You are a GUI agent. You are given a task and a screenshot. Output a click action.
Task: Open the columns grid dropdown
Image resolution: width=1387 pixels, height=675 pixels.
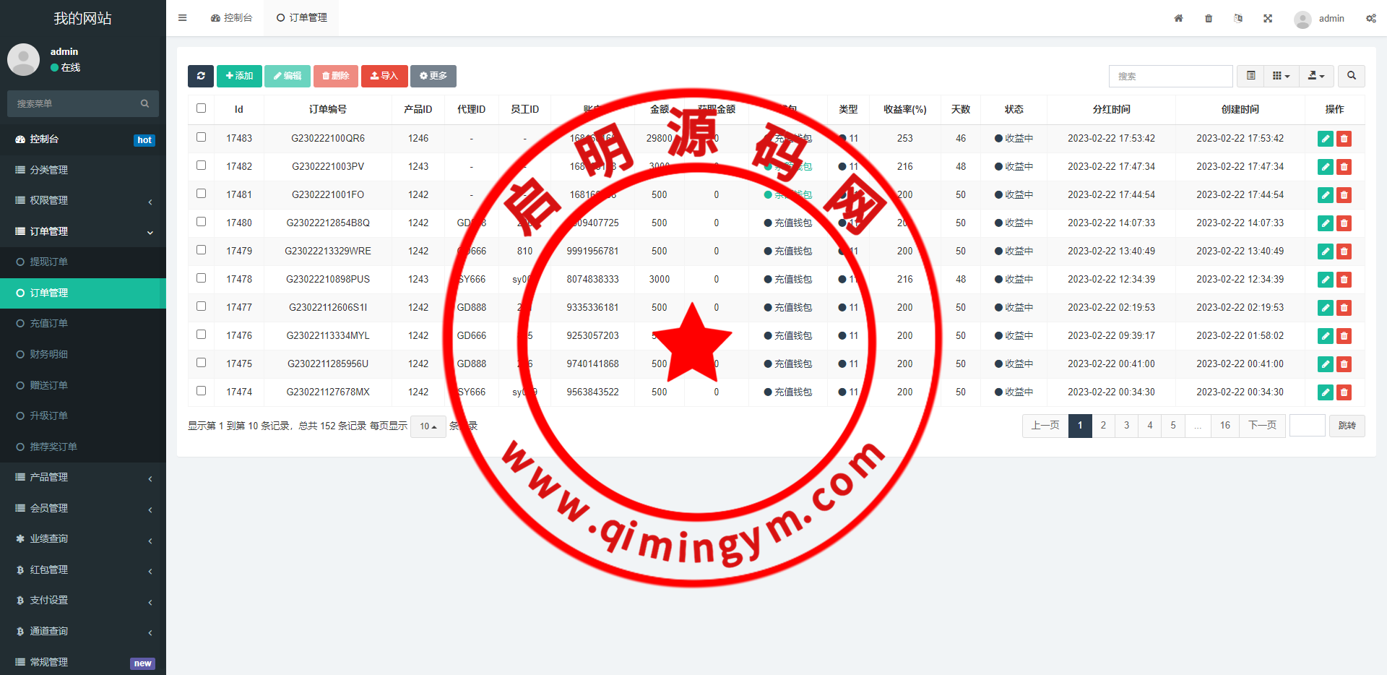tap(1281, 76)
